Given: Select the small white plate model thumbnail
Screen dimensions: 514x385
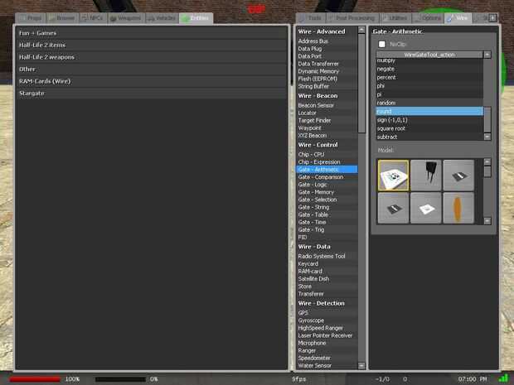Looking at the screenshot, I should coord(426,208).
